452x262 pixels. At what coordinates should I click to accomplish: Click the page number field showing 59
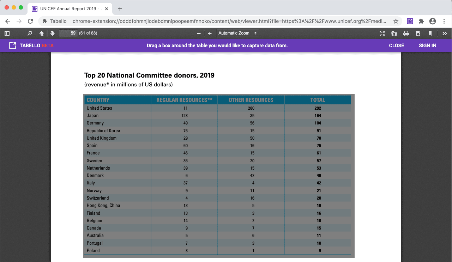point(68,33)
